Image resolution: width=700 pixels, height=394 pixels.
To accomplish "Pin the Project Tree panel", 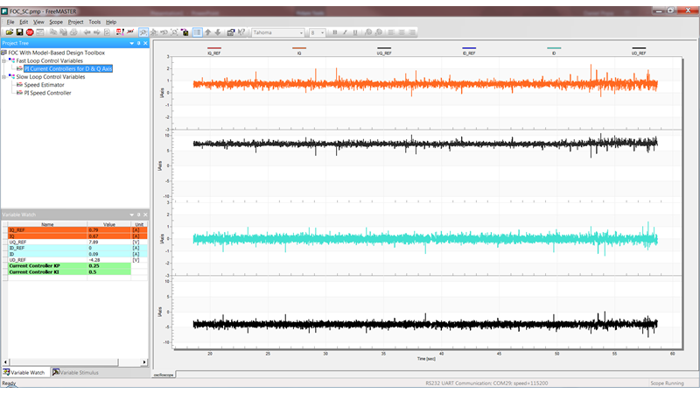I will click(x=138, y=43).
